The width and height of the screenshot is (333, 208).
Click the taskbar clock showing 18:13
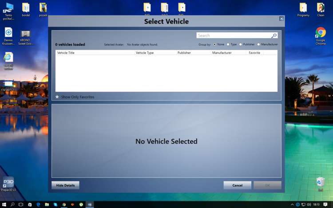pos(316,204)
